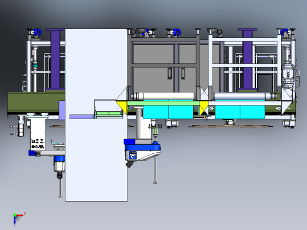Viewport: 307px width, 230px height.
Task: Select the light green horizontal beam
Action: 164,103
